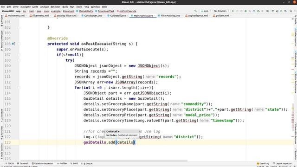
Task: Open the Flutter Performance side panel
Action: pos(295,82)
